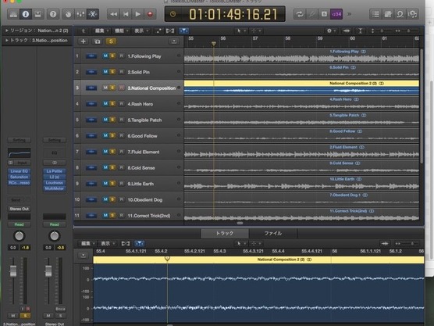Switch to the ファイル editor tab

pyautogui.click(x=273, y=234)
